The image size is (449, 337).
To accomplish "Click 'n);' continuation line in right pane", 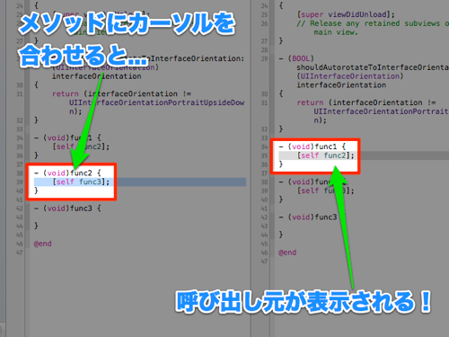I will click(320, 120).
